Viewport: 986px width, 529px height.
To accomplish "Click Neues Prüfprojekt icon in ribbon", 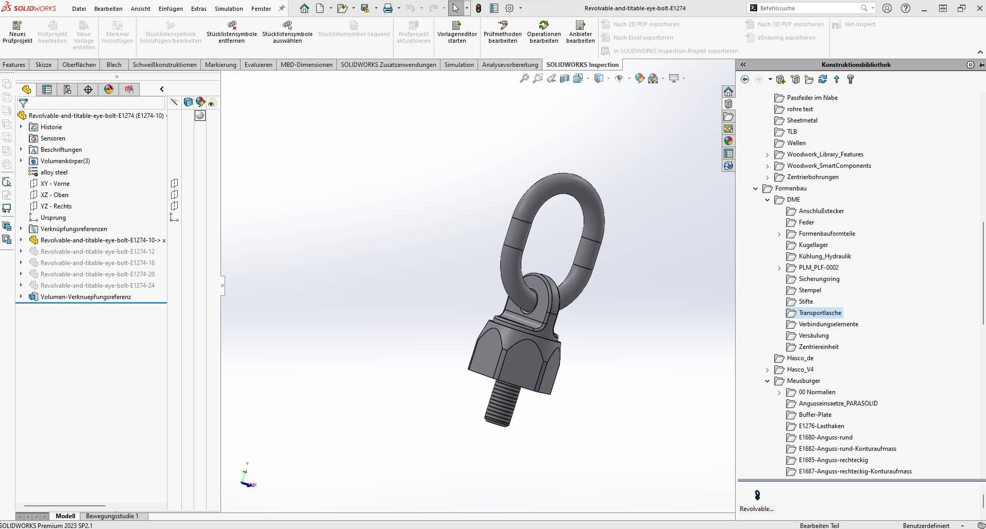I will (x=17, y=32).
